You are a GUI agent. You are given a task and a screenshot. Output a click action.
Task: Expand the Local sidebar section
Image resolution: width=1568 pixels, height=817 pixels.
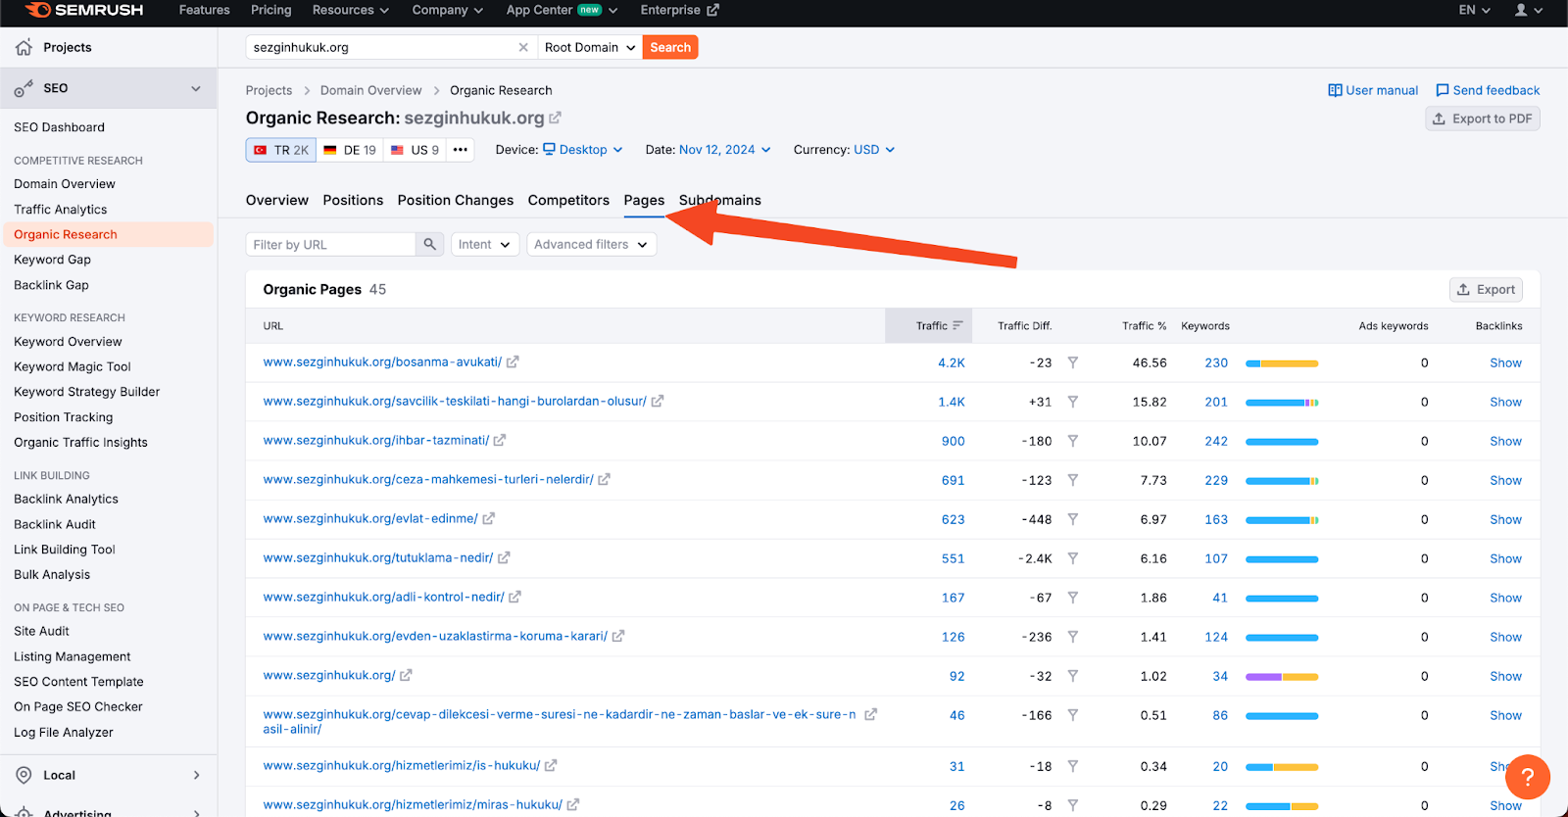click(x=196, y=775)
